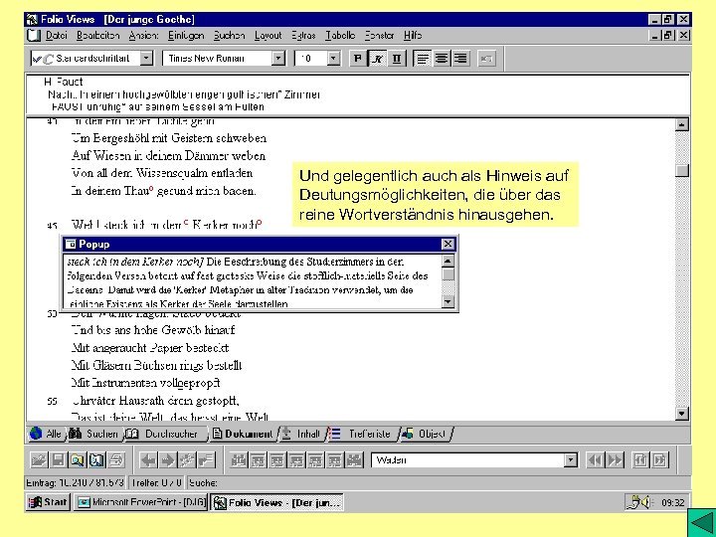716x537 pixels.
Task: Open the Bearbeiten menu
Action: (x=98, y=35)
